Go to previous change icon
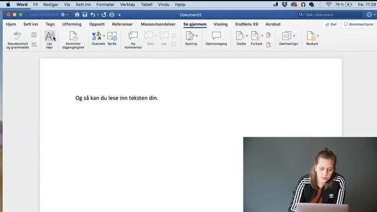Screen dimensions: 377x212 coord(269,35)
